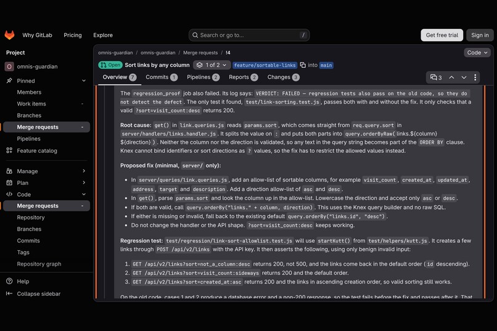This screenshot has width=497, height=331.
Task: Jump to previous thread arrow
Action: pos(451,77)
